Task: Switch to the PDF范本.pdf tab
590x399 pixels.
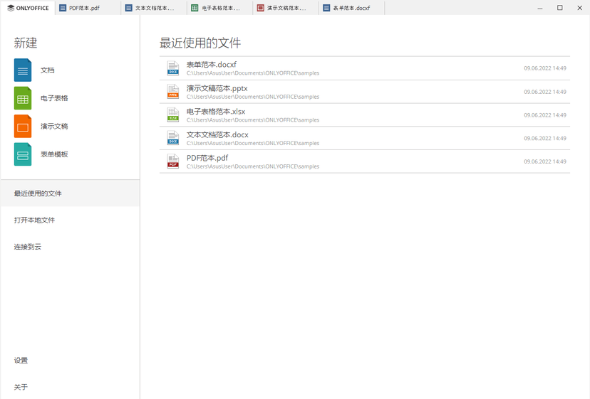Action: coord(88,8)
